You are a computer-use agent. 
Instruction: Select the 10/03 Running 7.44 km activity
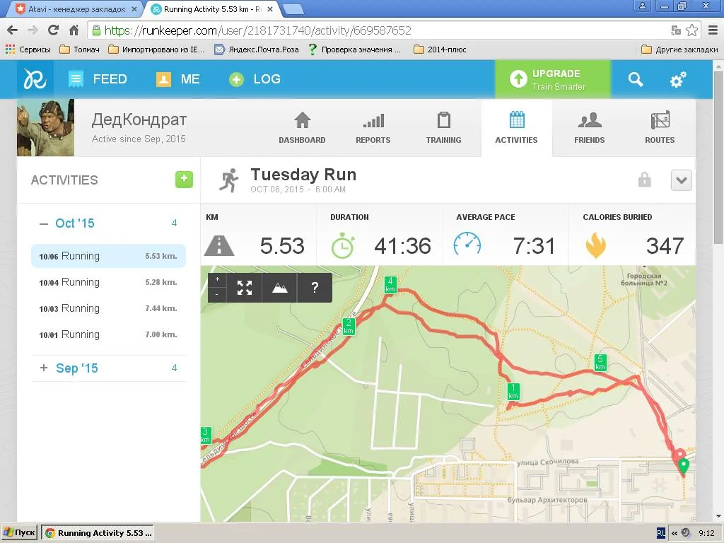click(108, 308)
